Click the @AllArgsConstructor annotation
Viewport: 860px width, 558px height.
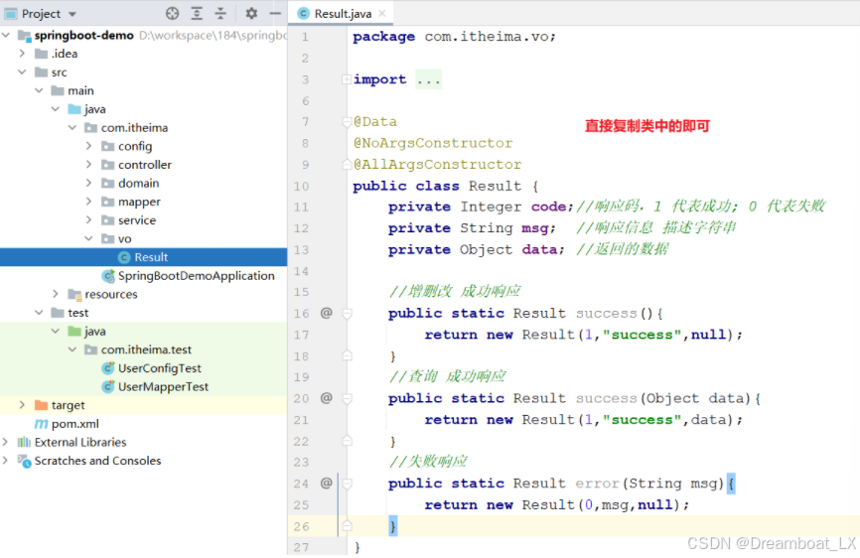point(437,165)
